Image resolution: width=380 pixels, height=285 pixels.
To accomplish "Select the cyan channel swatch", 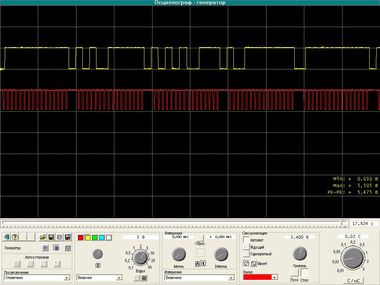I will (x=102, y=237).
